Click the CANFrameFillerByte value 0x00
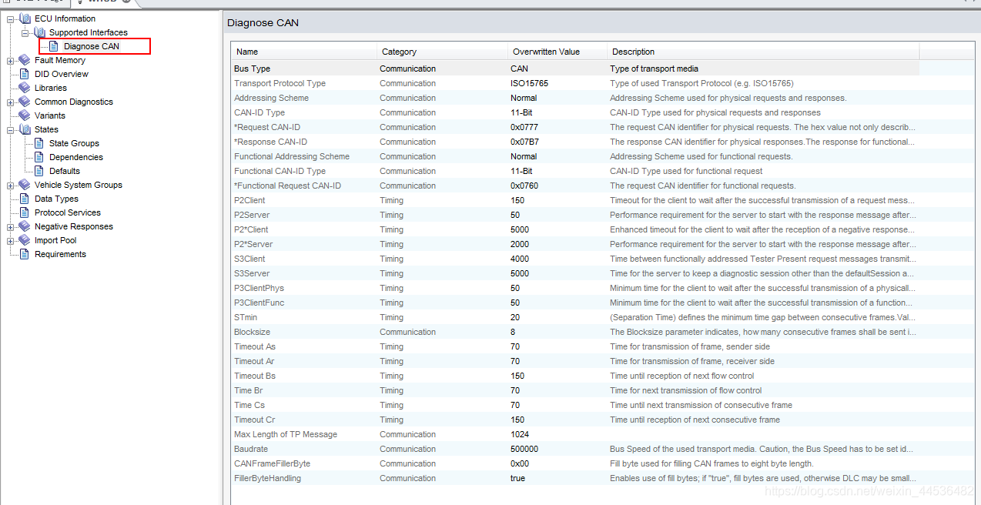 (520, 463)
